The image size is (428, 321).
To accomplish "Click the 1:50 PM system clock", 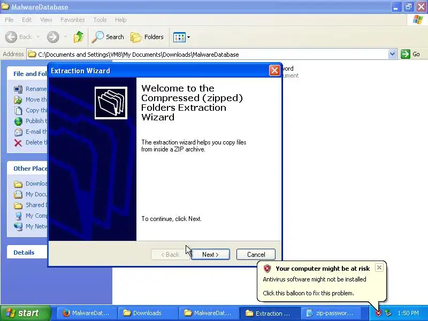I will coord(408,313).
